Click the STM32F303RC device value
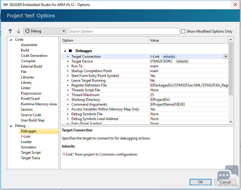Screen dimensions: 241x190 (x=161, y=61)
